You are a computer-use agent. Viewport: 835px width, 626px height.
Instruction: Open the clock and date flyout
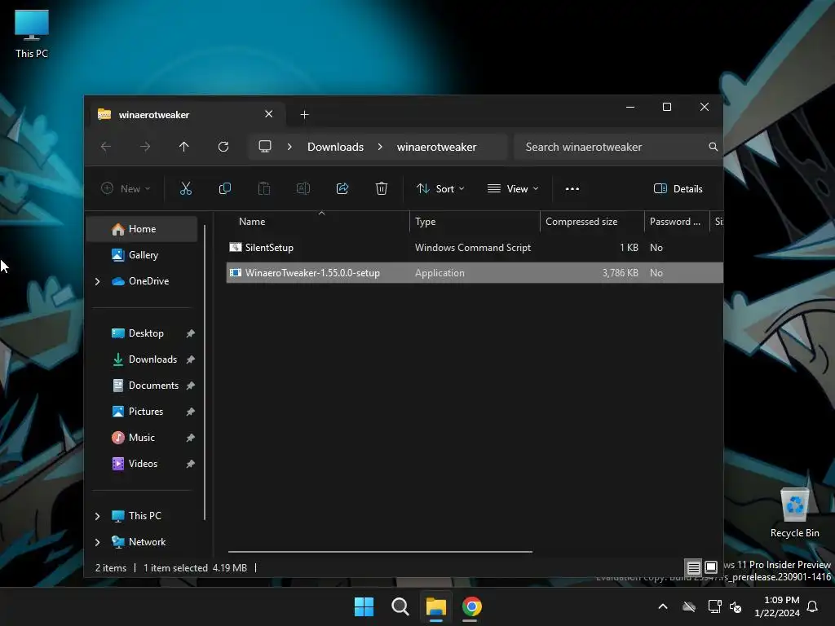point(777,606)
